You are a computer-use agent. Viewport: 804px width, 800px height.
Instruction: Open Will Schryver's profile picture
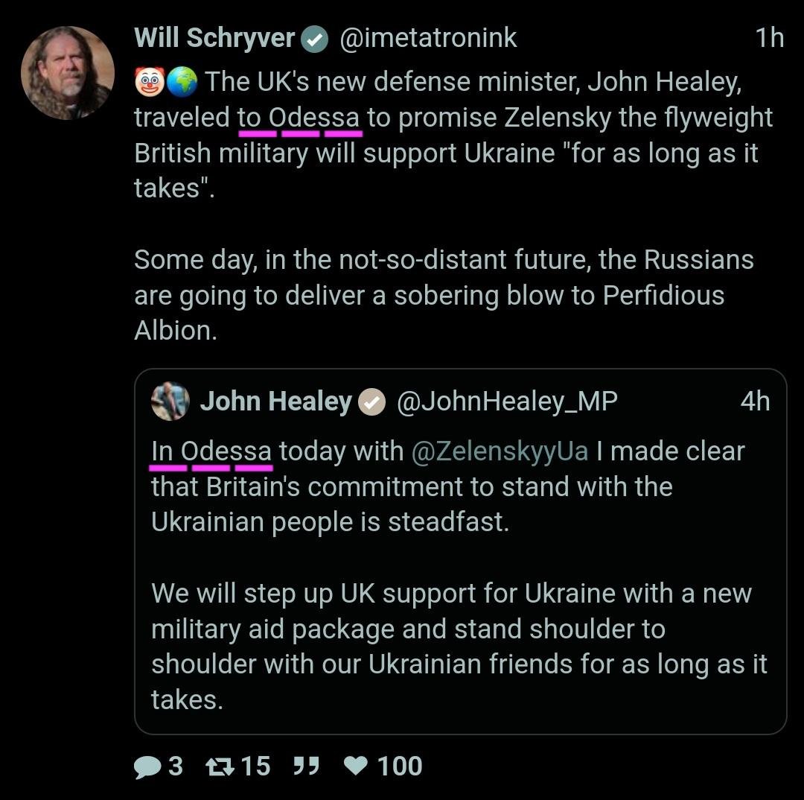pos(68,73)
